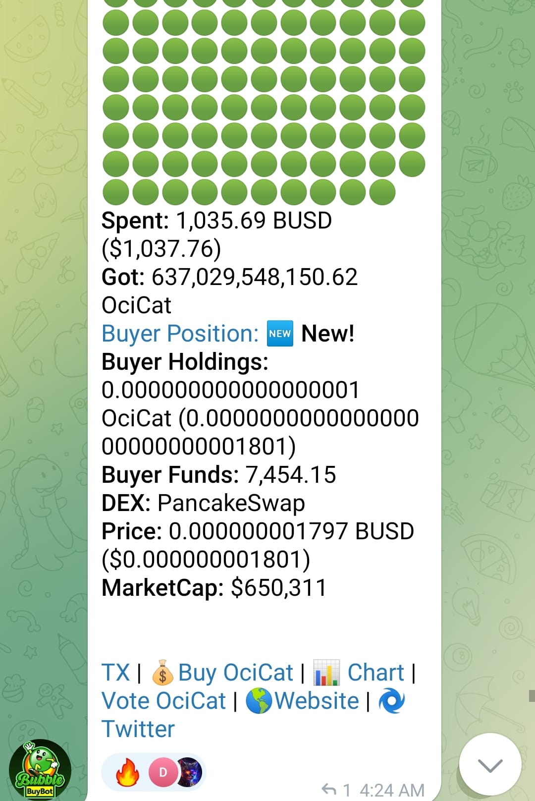
Task: Tap the globe emoji icon
Action: click(x=259, y=701)
